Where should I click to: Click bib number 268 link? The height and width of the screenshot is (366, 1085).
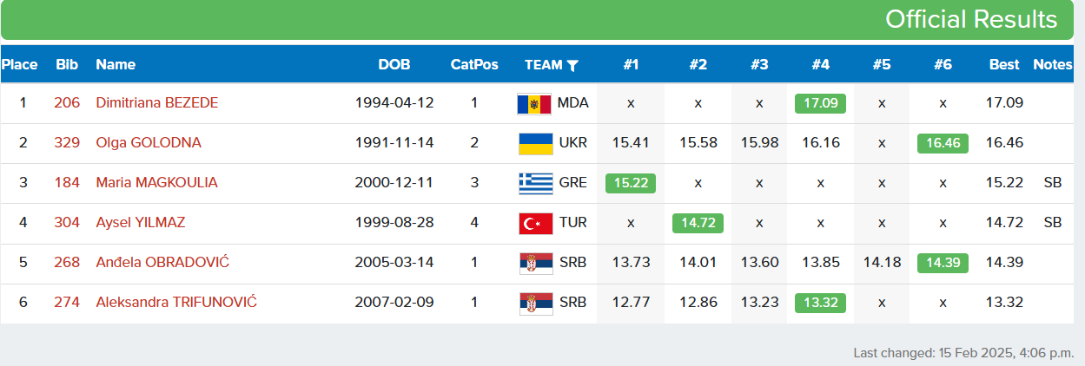(x=67, y=263)
